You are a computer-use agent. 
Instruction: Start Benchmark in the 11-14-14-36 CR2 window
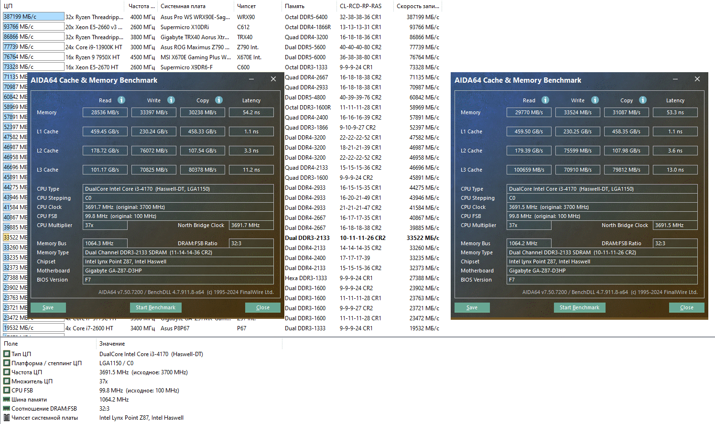tap(155, 307)
